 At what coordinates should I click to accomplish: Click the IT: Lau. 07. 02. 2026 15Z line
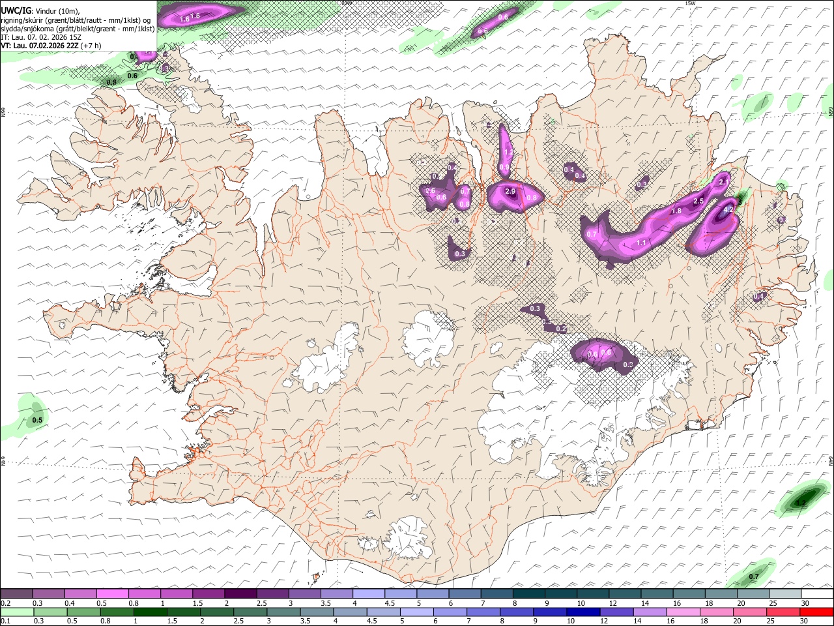point(41,38)
